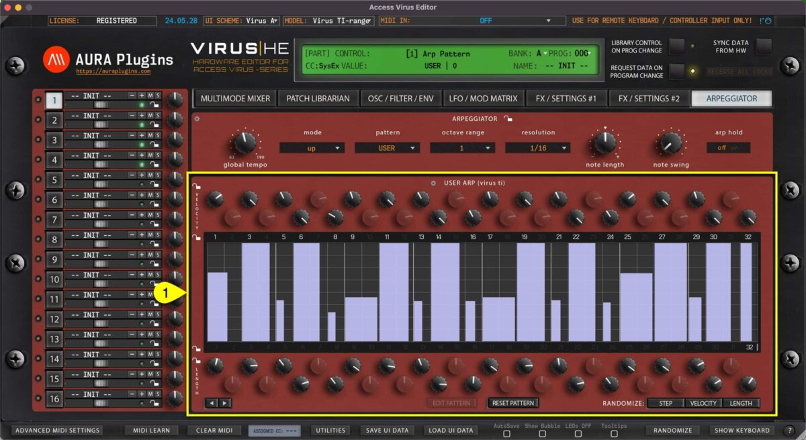The height and width of the screenshot is (440, 806).
Task: Enable the AutoSave checkbox
Action: [x=506, y=434]
